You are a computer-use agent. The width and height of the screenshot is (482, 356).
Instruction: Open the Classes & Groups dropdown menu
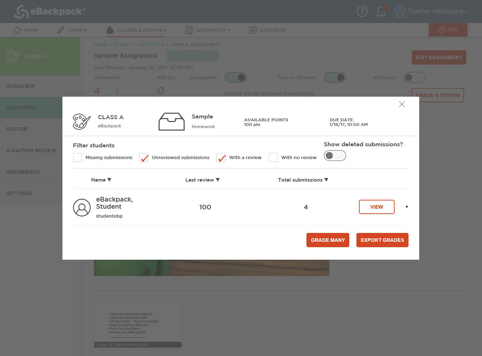(x=141, y=30)
